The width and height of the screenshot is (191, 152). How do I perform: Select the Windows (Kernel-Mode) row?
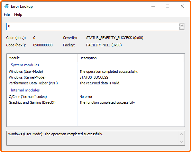[x=95, y=77]
